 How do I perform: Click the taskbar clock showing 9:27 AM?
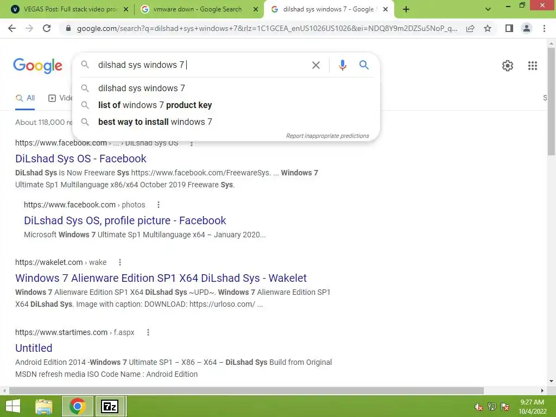(532, 407)
